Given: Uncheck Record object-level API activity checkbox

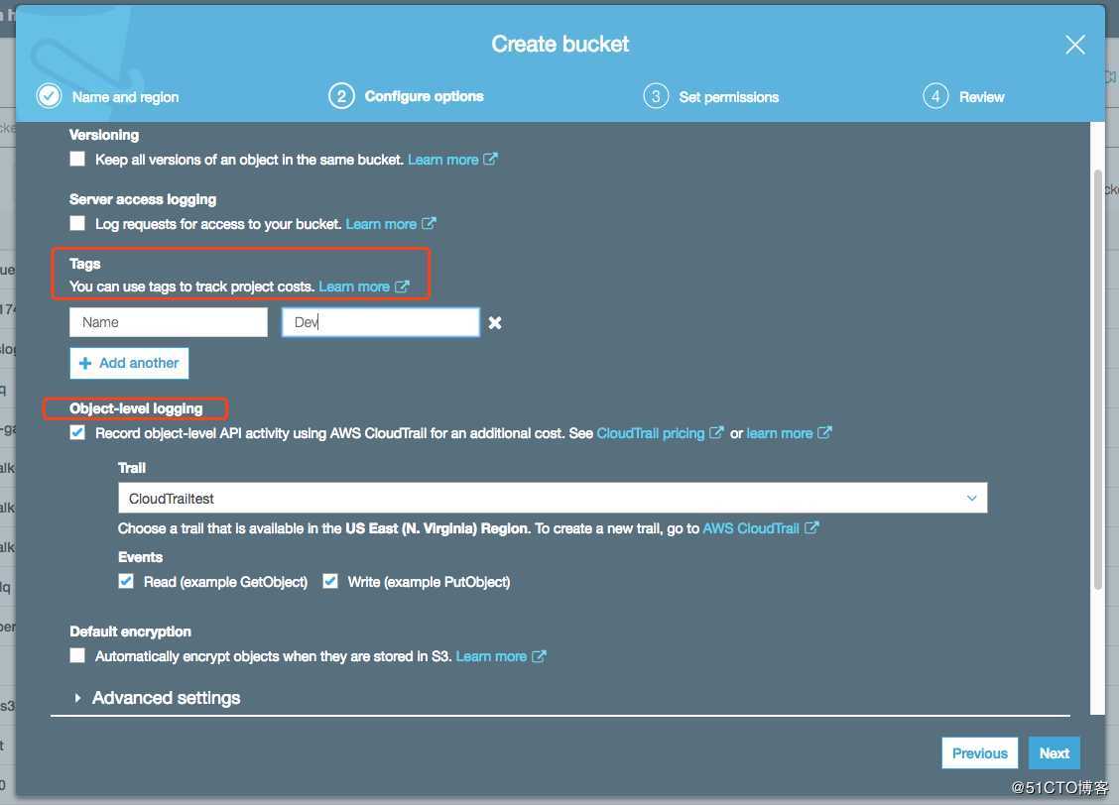Looking at the screenshot, I should (x=77, y=433).
